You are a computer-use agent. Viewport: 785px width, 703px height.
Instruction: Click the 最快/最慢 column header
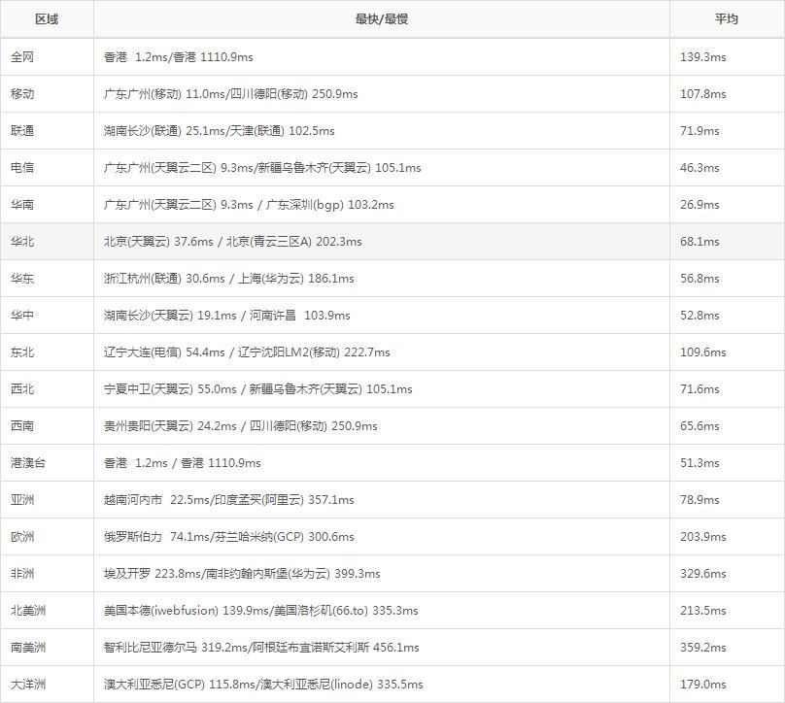[382, 18]
